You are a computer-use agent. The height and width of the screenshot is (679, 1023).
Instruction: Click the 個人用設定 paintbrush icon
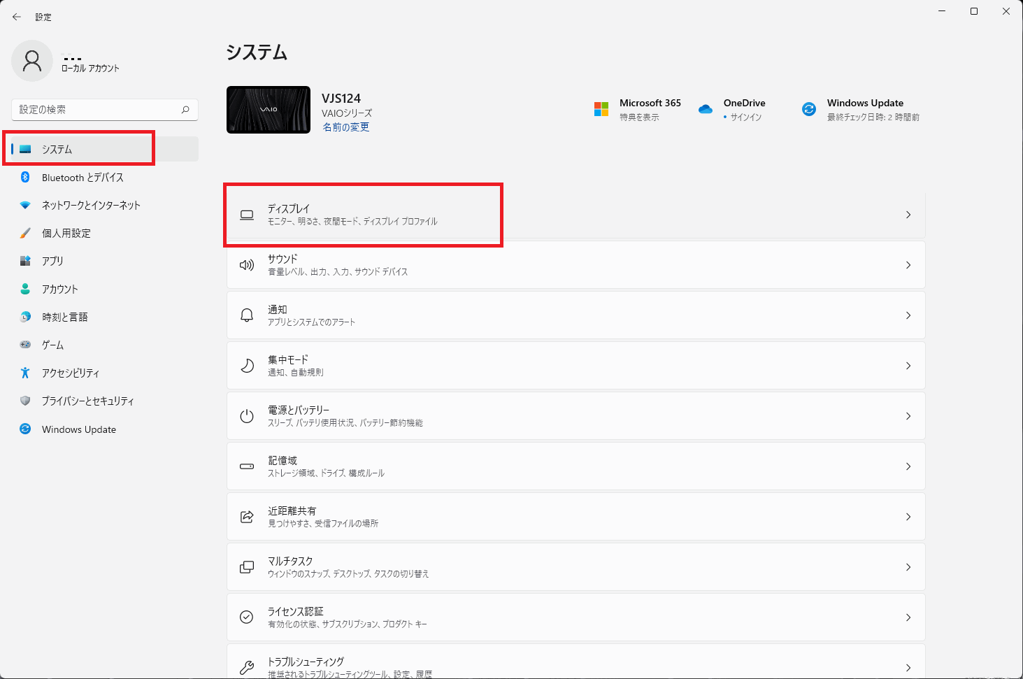click(x=25, y=233)
